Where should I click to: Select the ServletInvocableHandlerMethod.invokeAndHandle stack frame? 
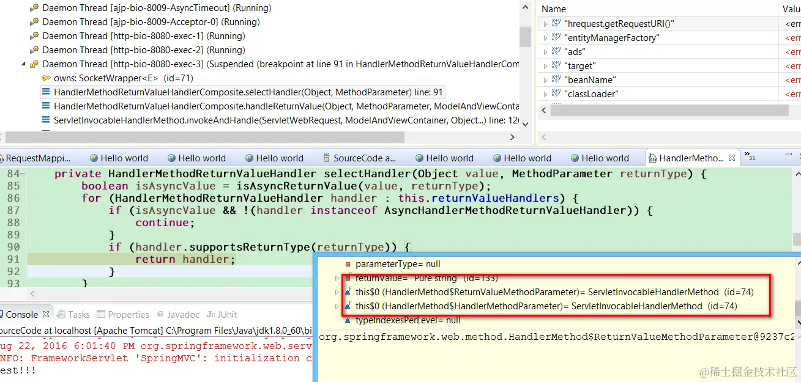click(280, 120)
